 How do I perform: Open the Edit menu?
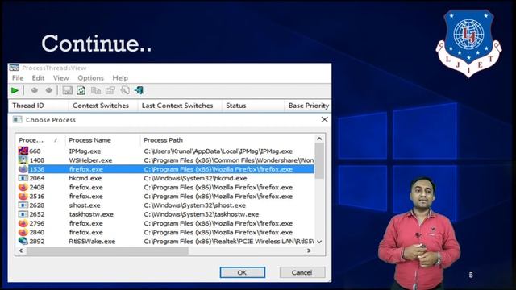(38, 78)
